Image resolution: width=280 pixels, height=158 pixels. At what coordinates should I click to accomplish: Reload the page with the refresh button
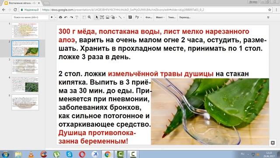tap(15, 10)
